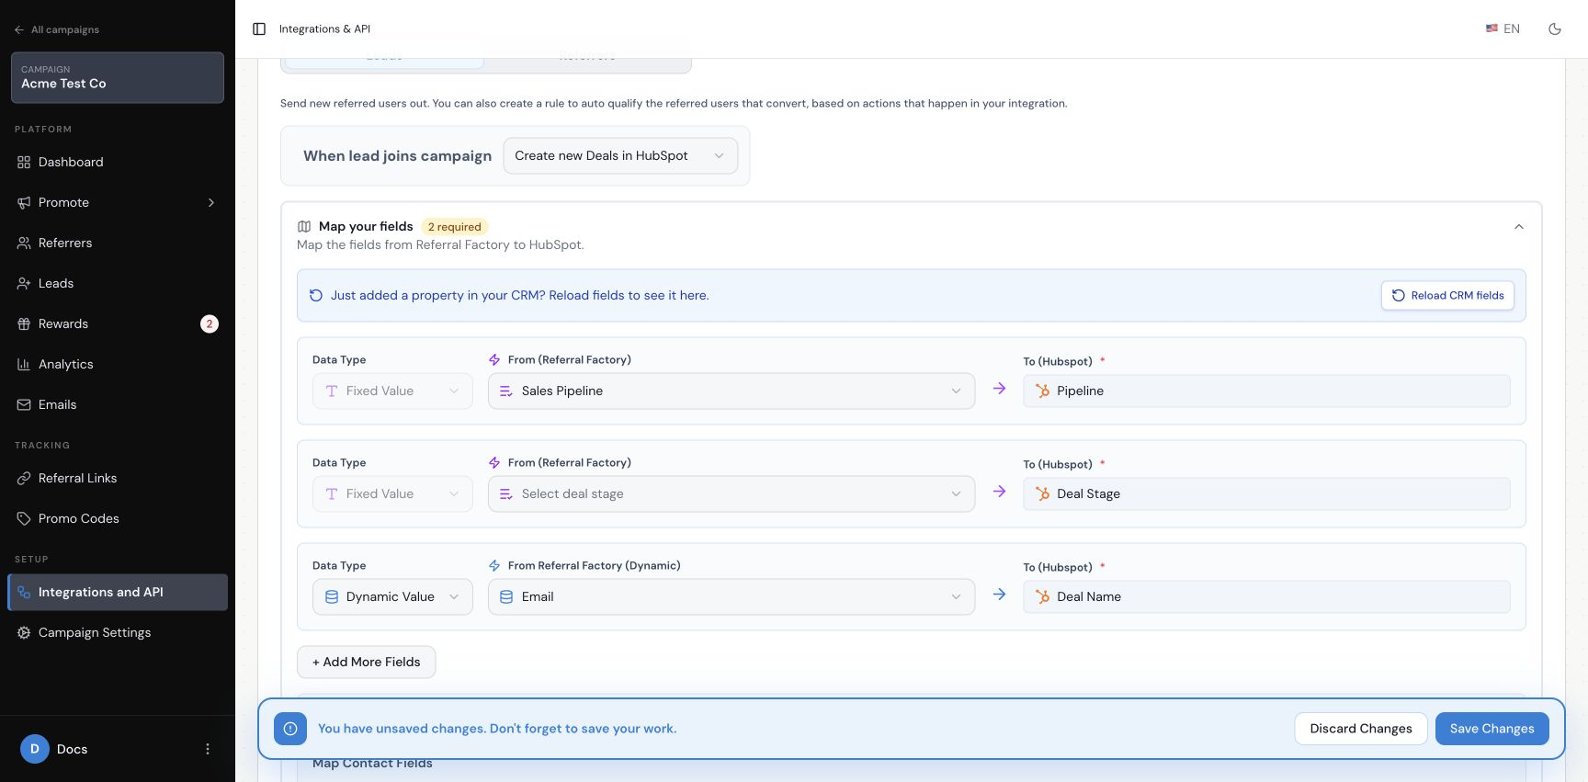Click the Pipeline HubSpot field
Image resolution: width=1588 pixels, height=782 pixels.
(1266, 391)
